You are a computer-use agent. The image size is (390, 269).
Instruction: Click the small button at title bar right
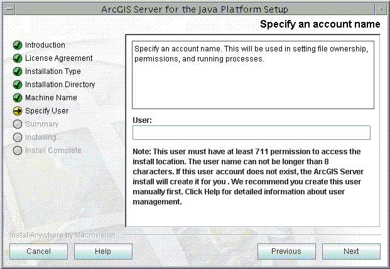point(381,9)
